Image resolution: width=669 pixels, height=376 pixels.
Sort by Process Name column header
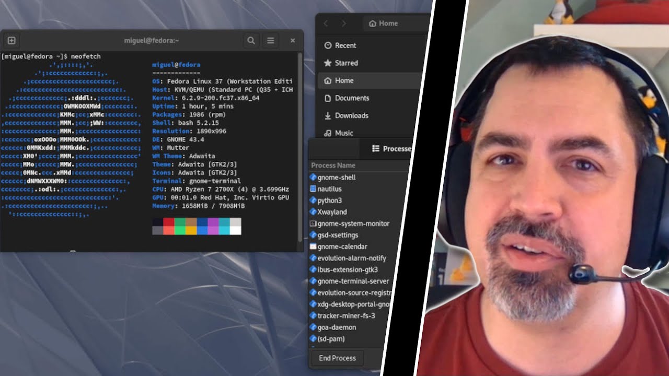pos(333,165)
